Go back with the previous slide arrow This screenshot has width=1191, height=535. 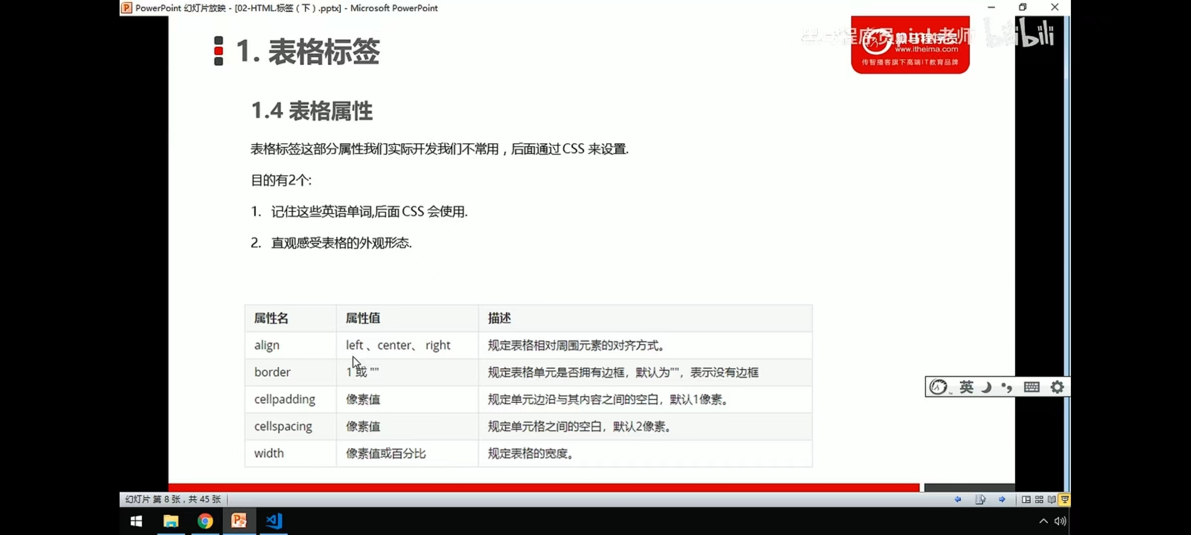coord(958,499)
